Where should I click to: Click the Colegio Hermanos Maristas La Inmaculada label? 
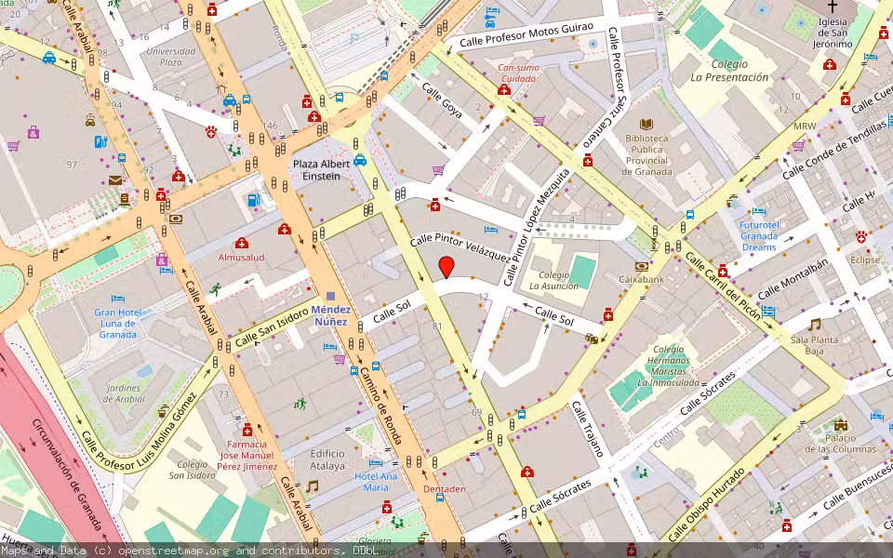tap(668, 365)
